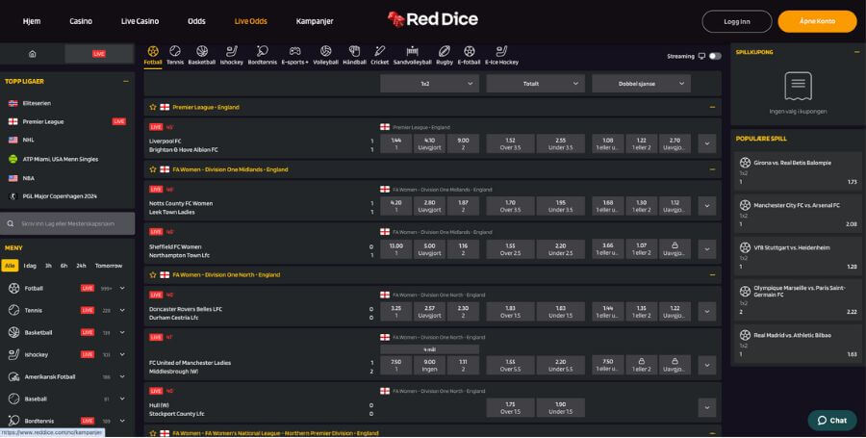This screenshot has width=866, height=438.
Task: Select the 3h time filter
Action: [x=49, y=266]
